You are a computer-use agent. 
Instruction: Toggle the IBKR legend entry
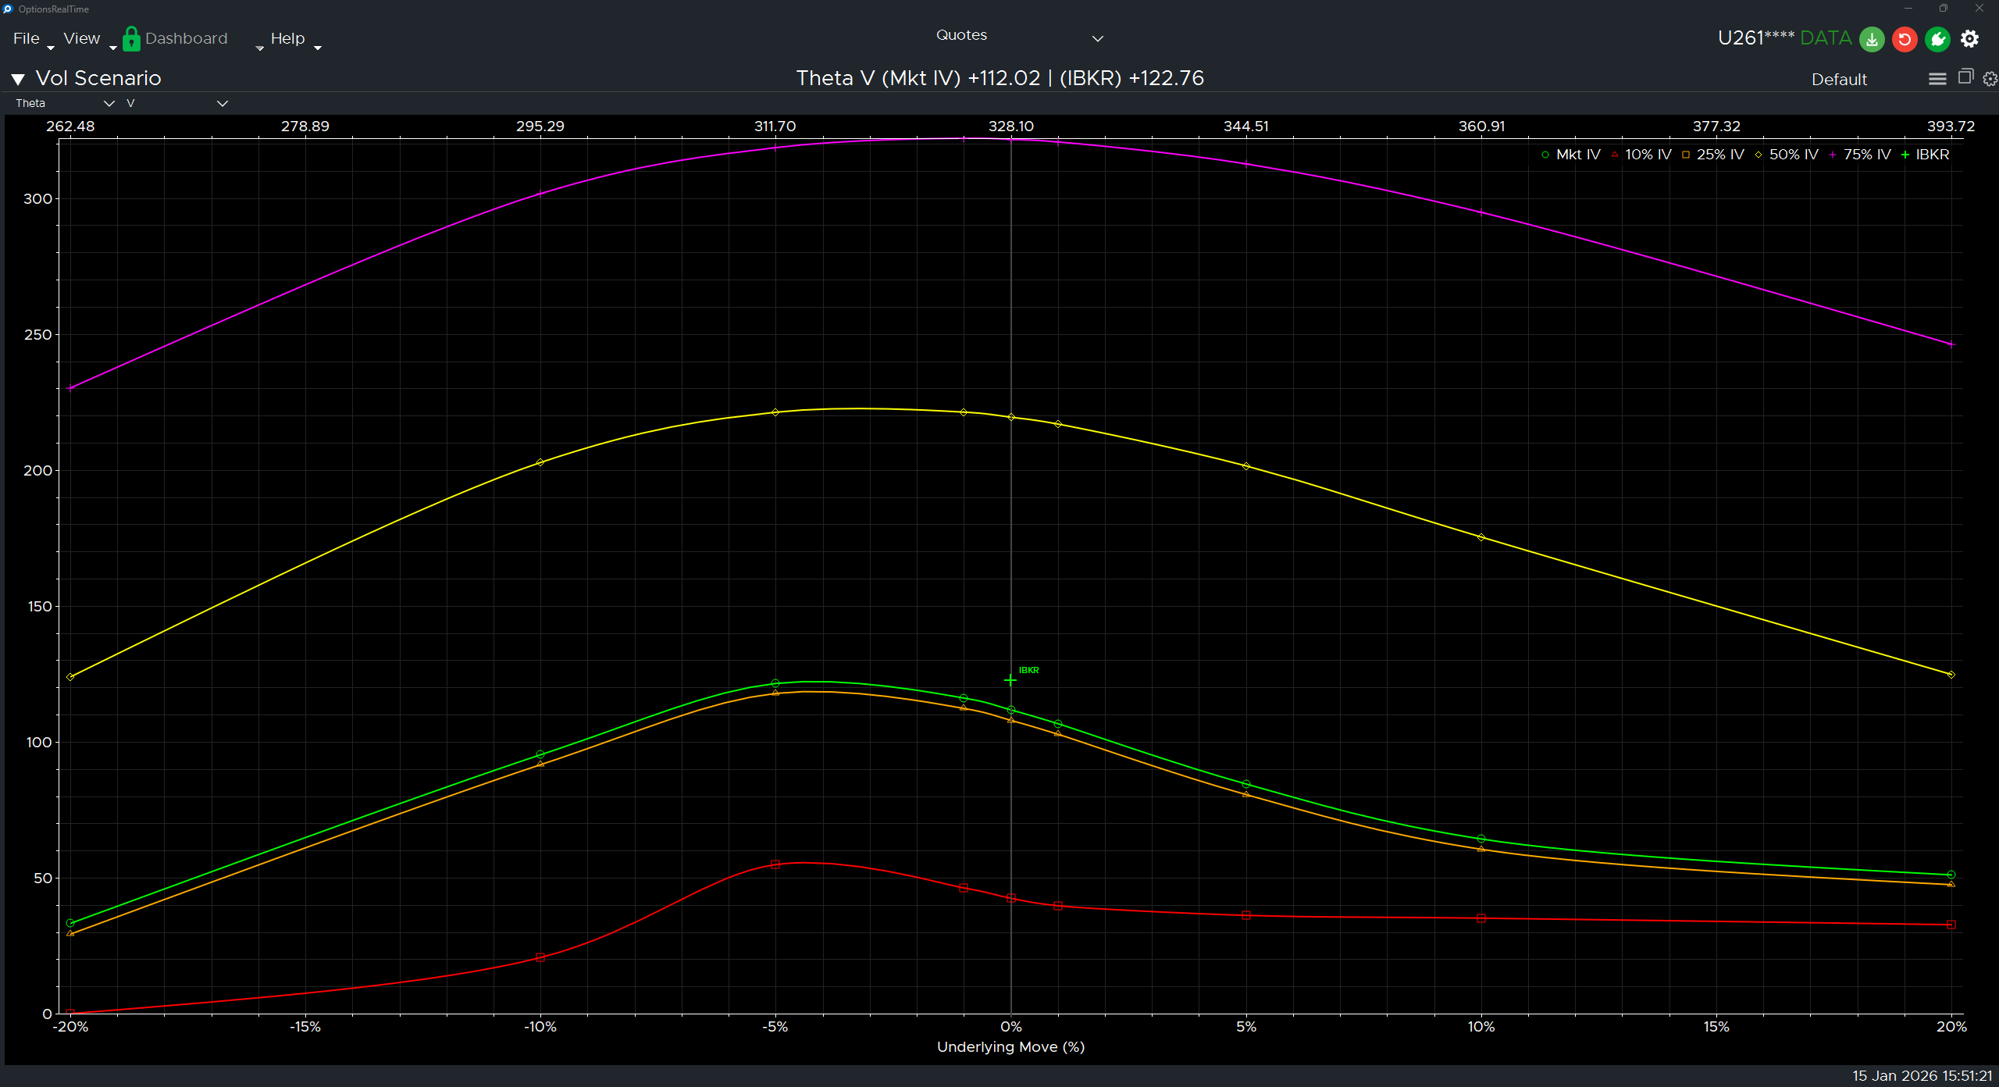(x=1928, y=154)
